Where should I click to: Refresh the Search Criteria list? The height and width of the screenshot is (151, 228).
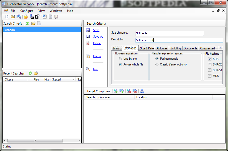pos(28,23)
